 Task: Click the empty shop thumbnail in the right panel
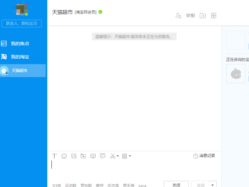[x=236, y=40]
